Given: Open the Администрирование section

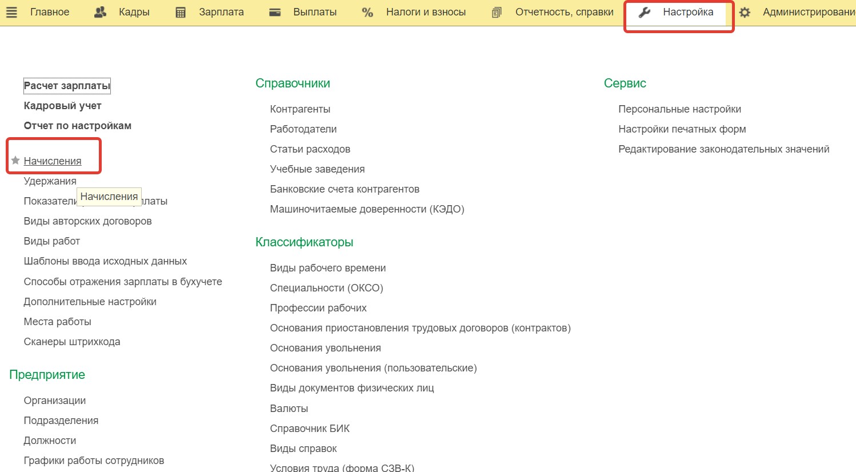Looking at the screenshot, I should tap(809, 12).
